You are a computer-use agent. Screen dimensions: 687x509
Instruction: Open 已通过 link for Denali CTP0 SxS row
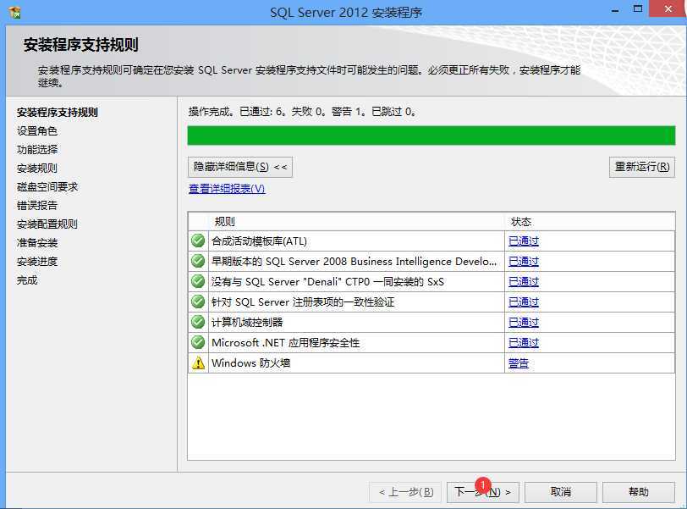(x=524, y=282)
